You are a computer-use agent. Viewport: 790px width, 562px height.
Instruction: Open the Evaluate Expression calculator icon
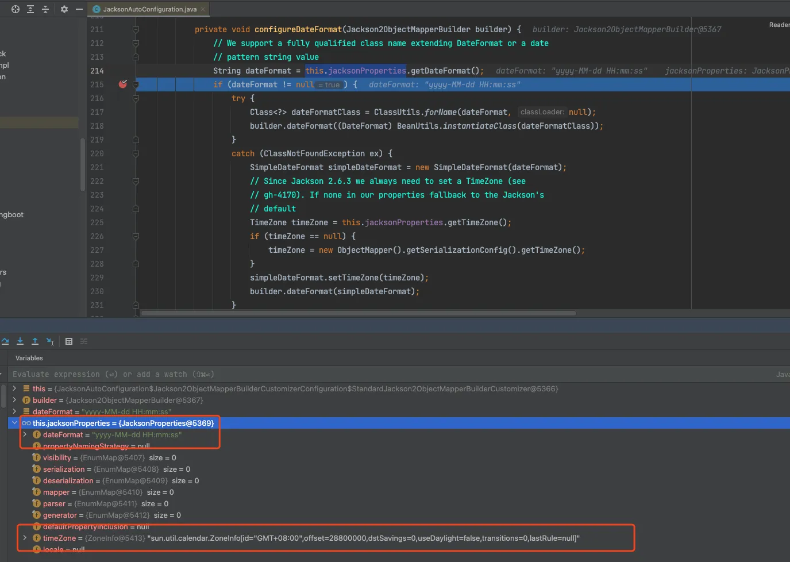click(69, 341)
